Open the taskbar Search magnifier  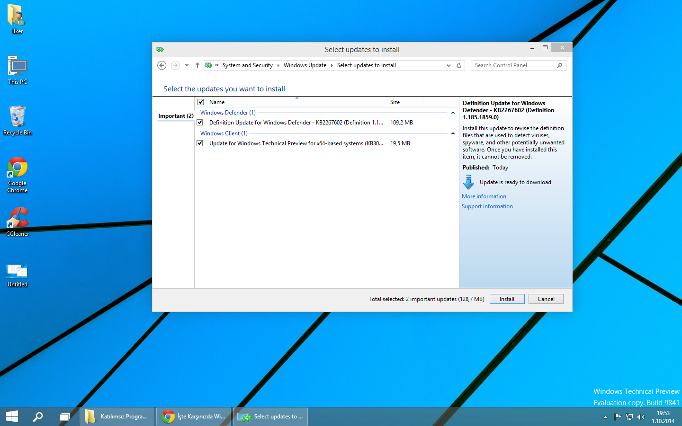pyautogui.click(x=38, y=417)
